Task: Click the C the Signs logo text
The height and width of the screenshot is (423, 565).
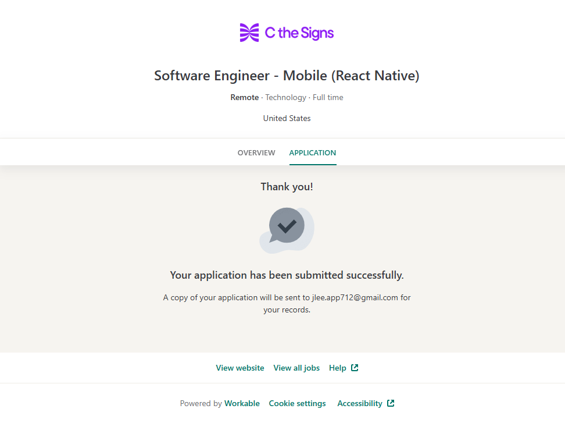Action: (299, 33)
